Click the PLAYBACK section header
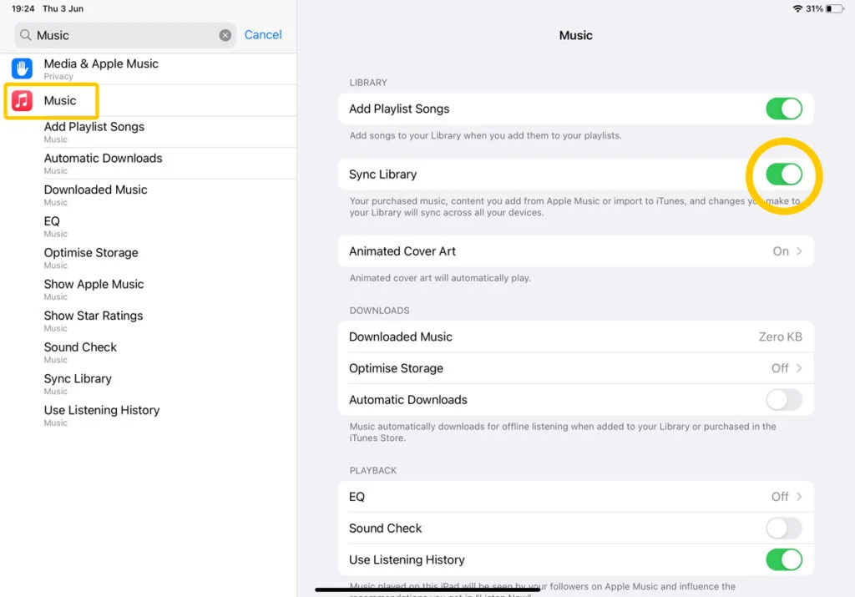Viewport: 855px width, 597px height. [373, 471]
